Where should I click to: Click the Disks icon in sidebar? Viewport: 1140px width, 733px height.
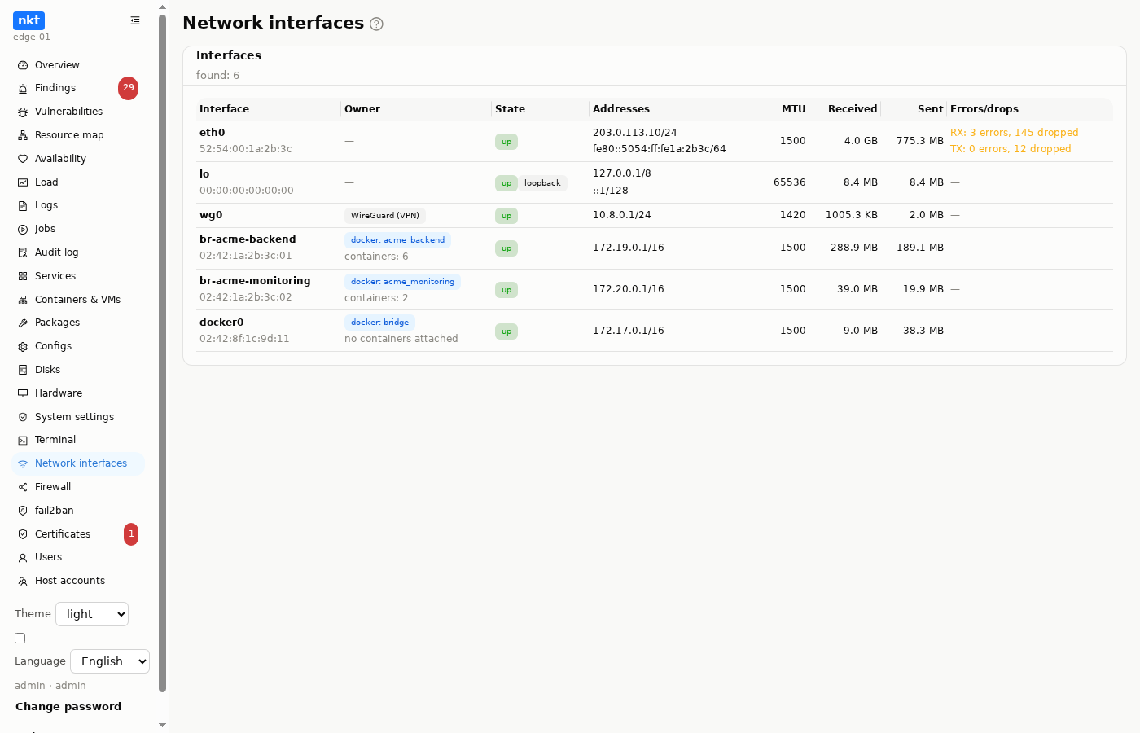pos(23,371)
